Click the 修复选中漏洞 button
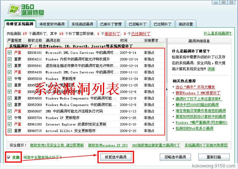 115,157
